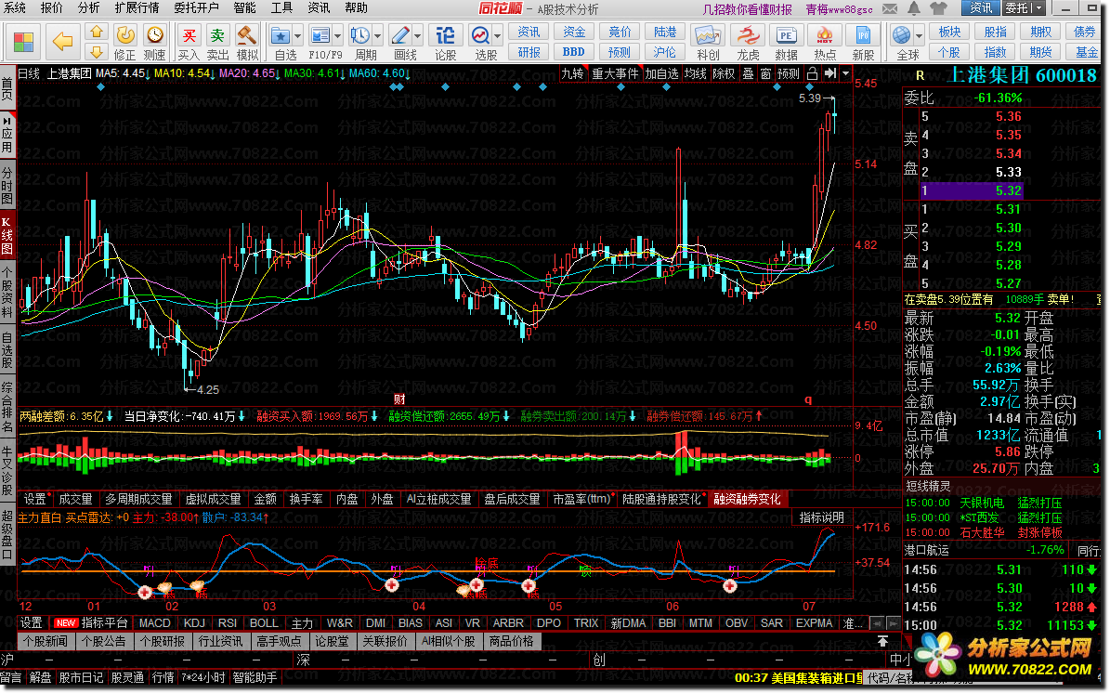Open the 模拟 gavel simulation icon

click(x=247, y=36)
